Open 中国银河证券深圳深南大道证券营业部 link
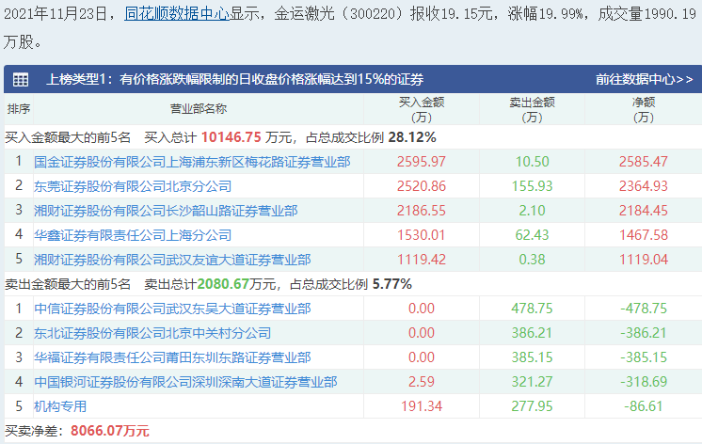This screenshot has width=702, height=444. click(x=185, y=382)
